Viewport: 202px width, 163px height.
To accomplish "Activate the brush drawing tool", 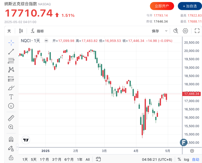I will [x=11, y=88].
